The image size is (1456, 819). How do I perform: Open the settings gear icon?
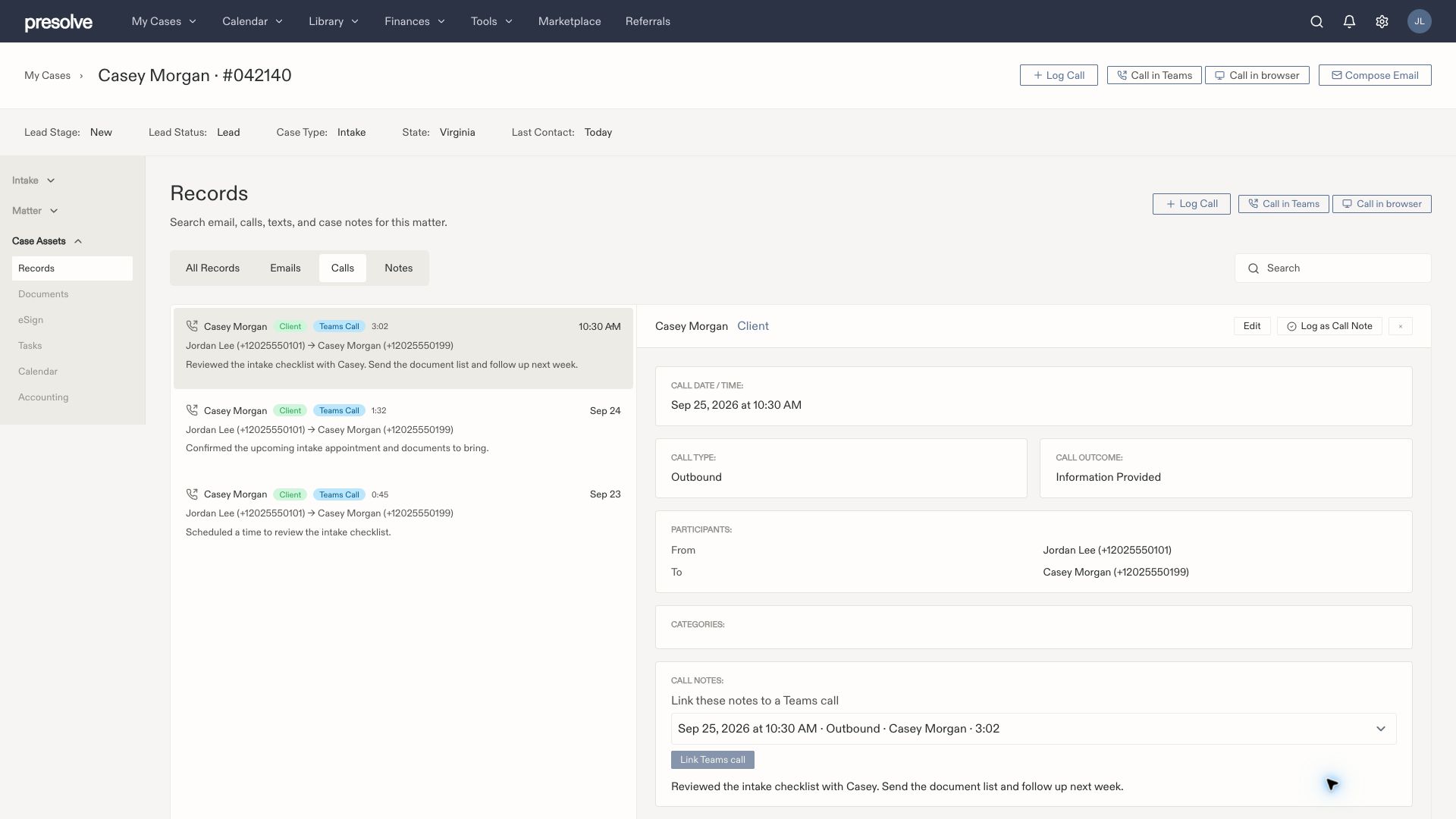tap(1382, 21)
